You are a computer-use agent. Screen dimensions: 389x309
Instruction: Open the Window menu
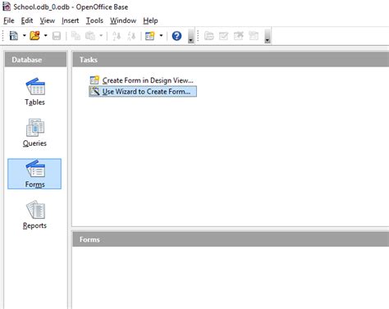click(x=123, y=20)
